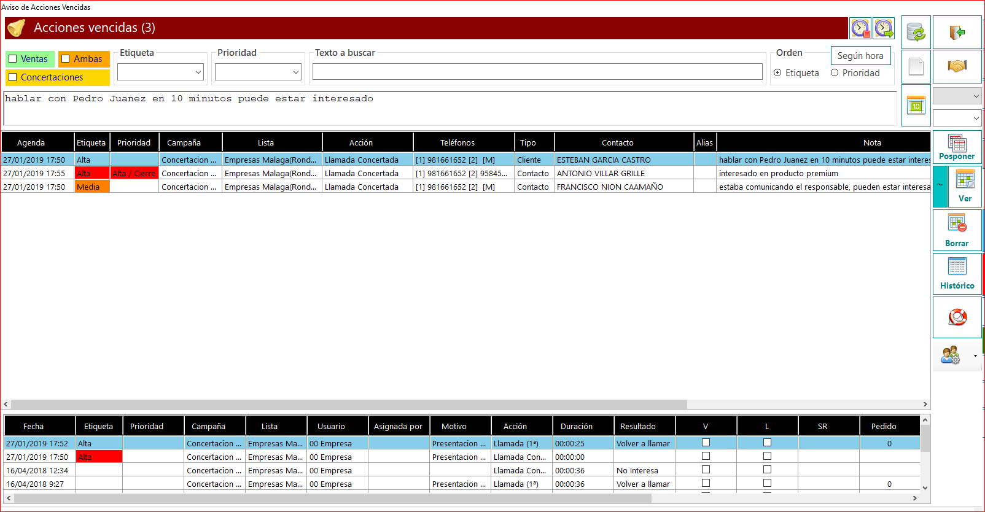Select the Etiqueta order radio button
985x512 pixels.
778,73
